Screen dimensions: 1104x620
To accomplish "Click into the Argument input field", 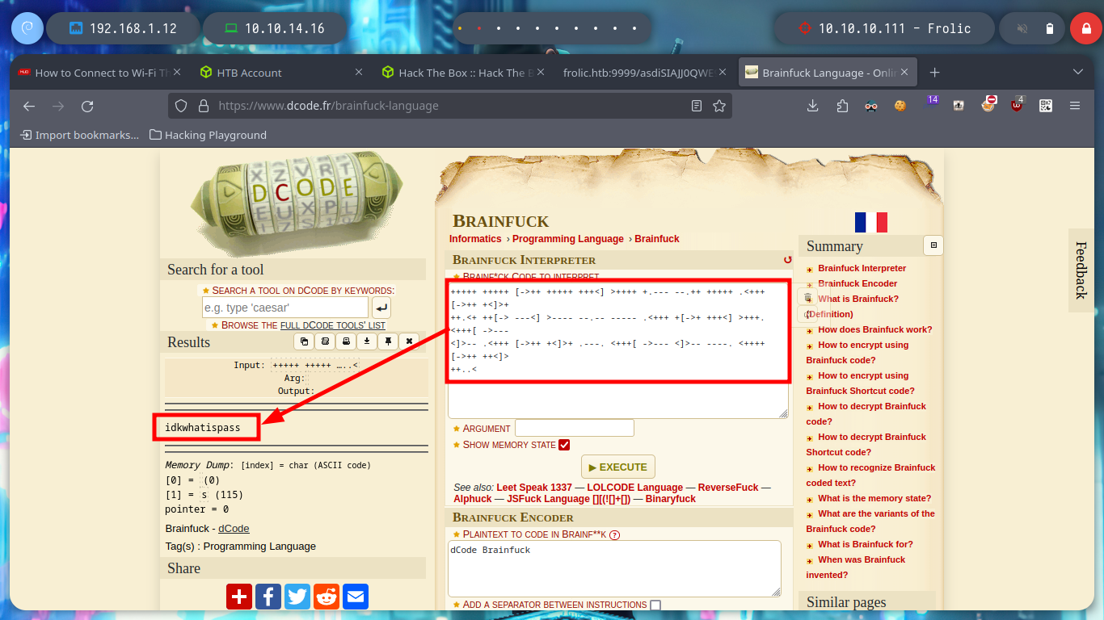I will pyautogui.click(x=575, y=428).
